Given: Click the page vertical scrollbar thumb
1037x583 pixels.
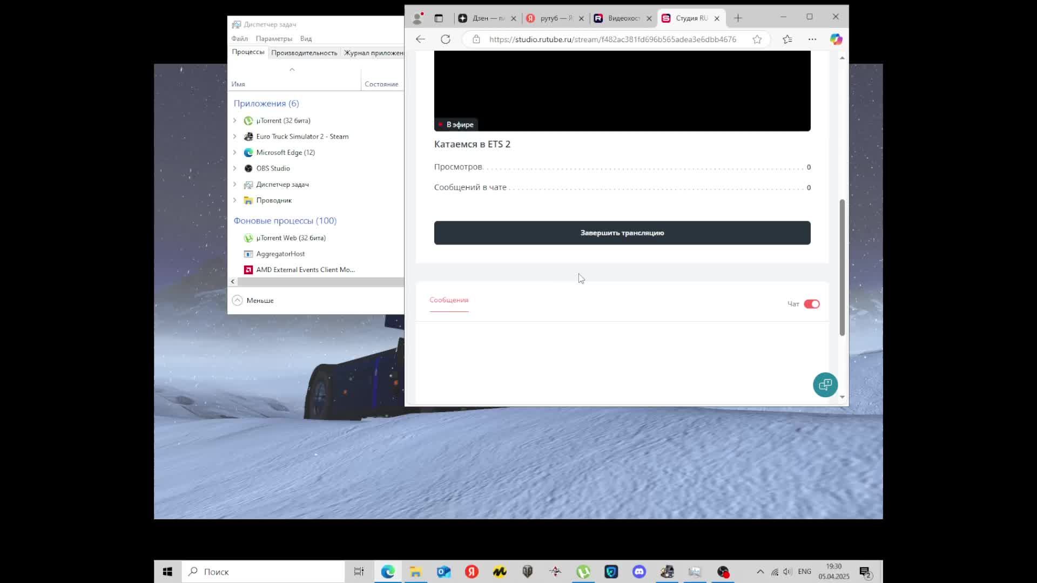Looking at the screenshot, I should [x=841, y=267].
